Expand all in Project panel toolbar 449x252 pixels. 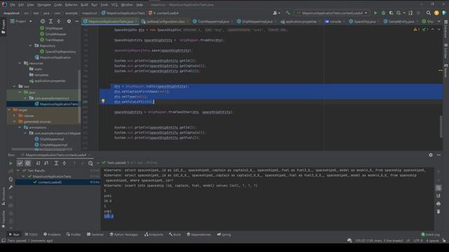51,21
